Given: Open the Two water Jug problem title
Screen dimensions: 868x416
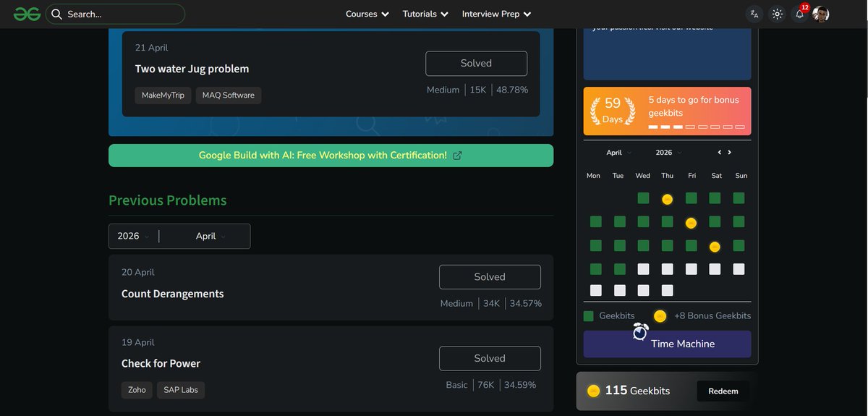Looking at the screenshot, I should [x=192, y=69].
